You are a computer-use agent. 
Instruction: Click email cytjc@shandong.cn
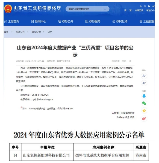[x=42, y=99]
